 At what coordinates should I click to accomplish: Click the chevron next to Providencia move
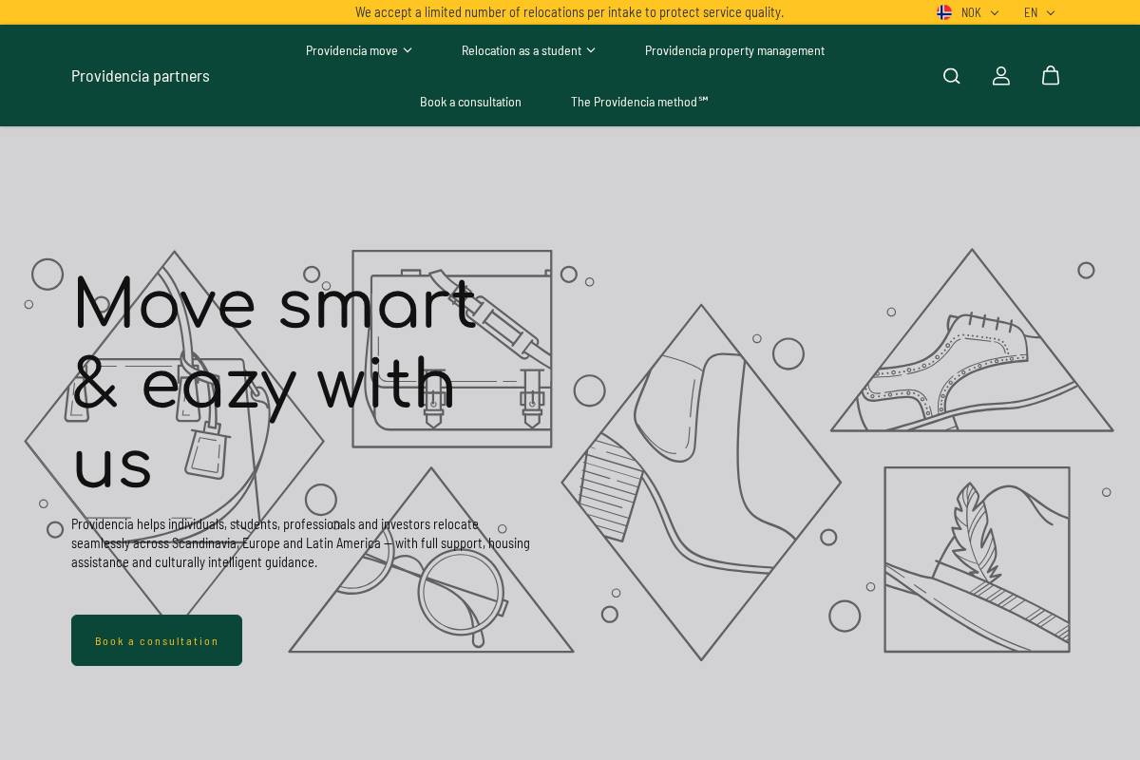coord(407,50)
